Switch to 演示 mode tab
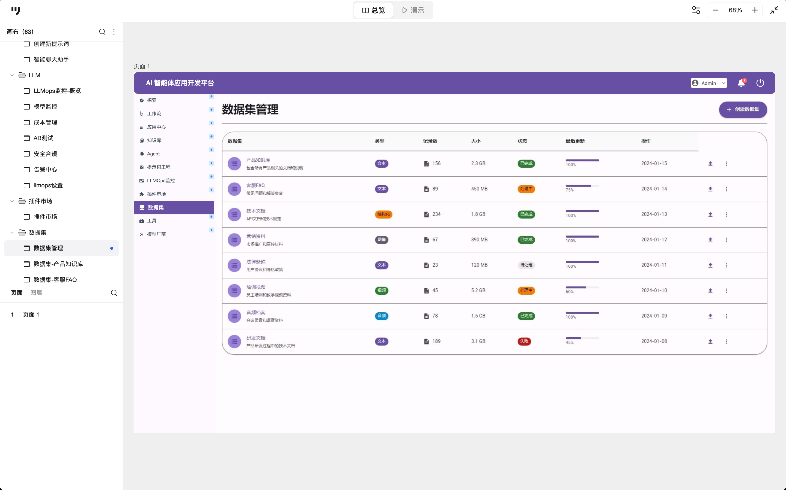 [x=413, y=10]
